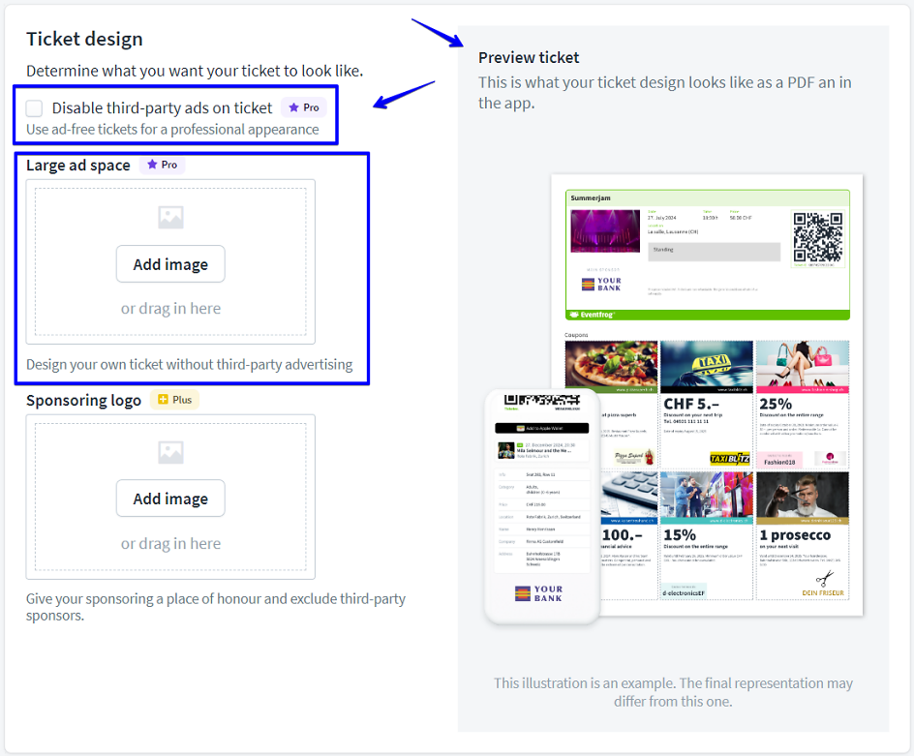Screen dimensions: 914x756
Task: Click Add image button under Large ad space
Action: (170, 264)
